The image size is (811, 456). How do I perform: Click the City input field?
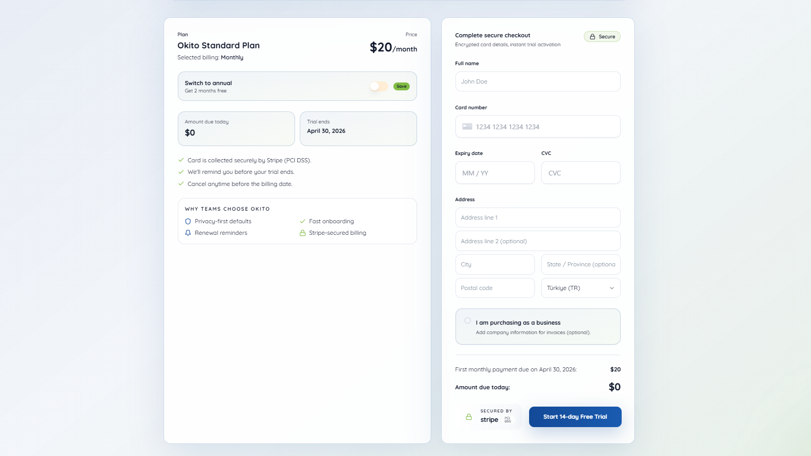coord(495,264)
